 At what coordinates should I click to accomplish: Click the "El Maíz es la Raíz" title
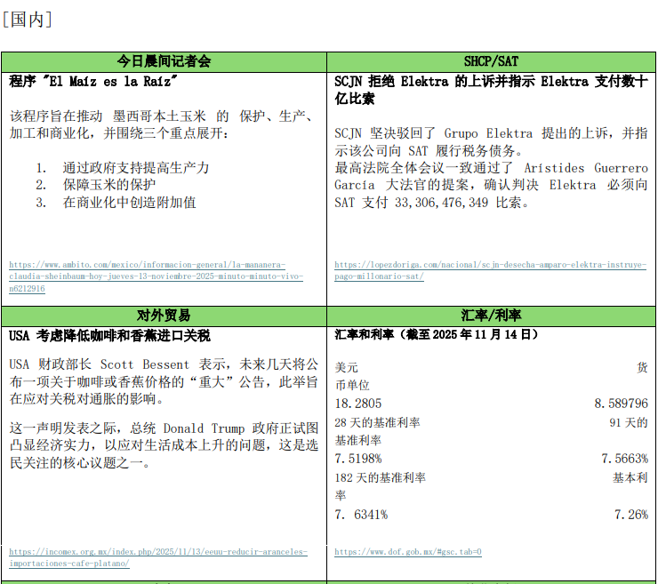[x=93, y=82]
